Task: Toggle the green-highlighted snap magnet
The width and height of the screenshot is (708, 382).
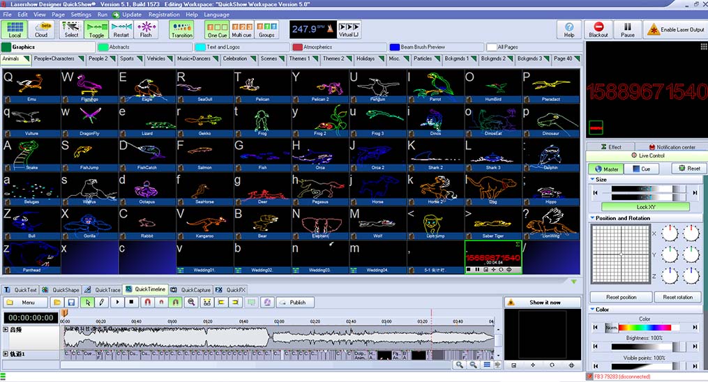Action: 175,302
